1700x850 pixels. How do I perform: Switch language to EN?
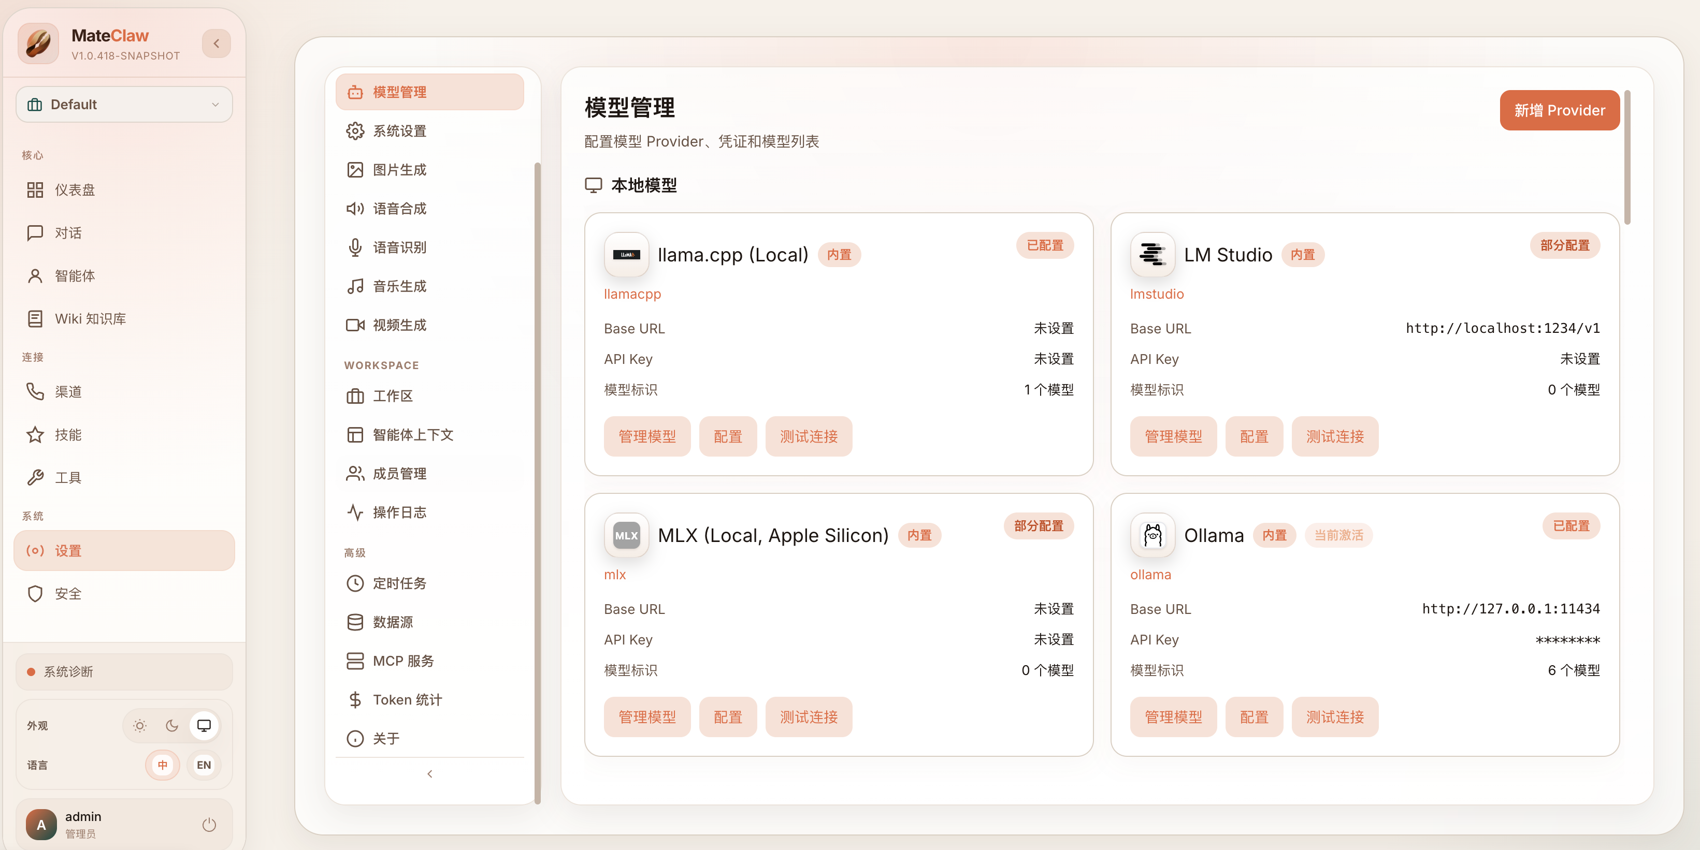203,765
